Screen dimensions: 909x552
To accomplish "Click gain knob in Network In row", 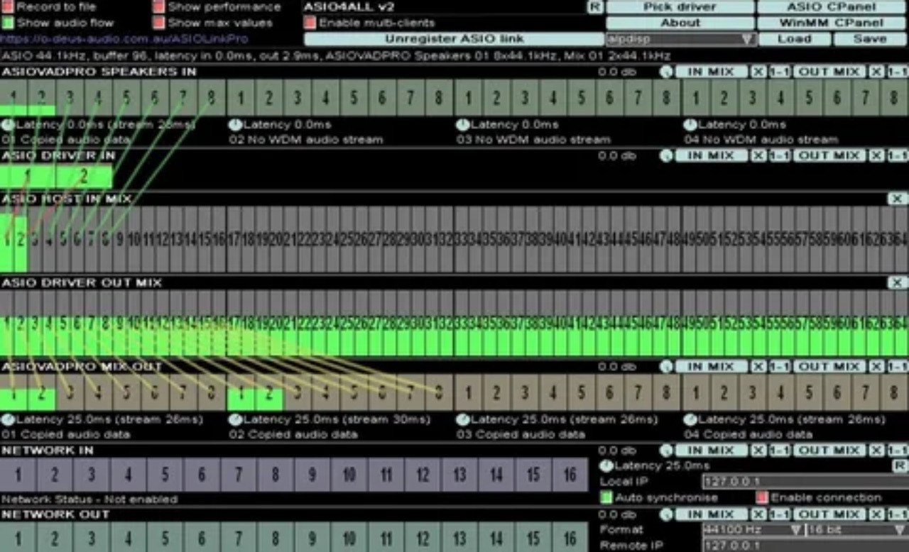I will pos(665,451).
